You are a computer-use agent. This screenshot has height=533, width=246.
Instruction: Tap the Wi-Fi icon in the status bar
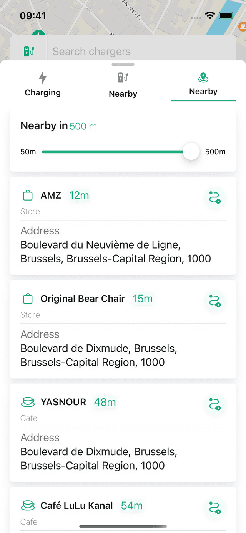(x=210, y=16)
